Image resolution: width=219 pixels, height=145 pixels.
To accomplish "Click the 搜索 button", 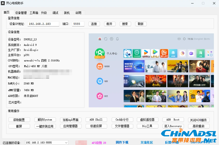I will [x=125, y=24].
